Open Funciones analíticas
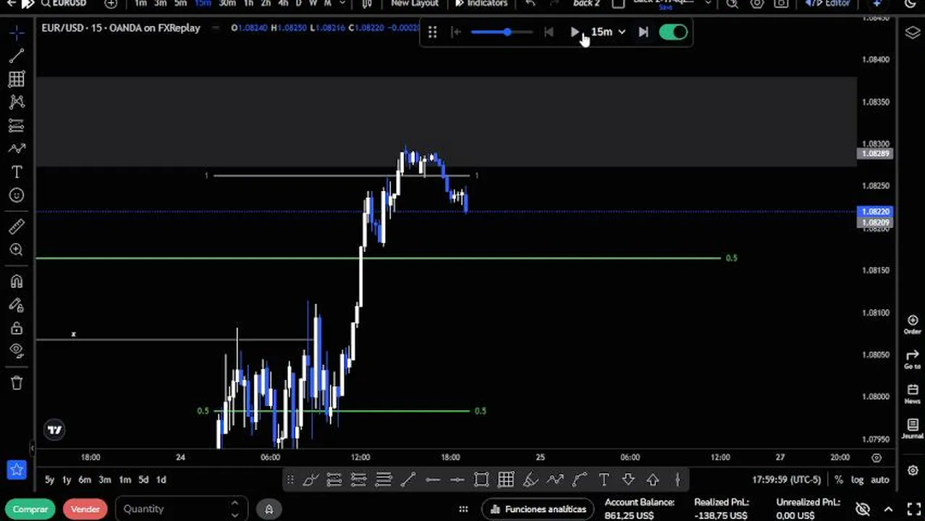 point(538,509)
